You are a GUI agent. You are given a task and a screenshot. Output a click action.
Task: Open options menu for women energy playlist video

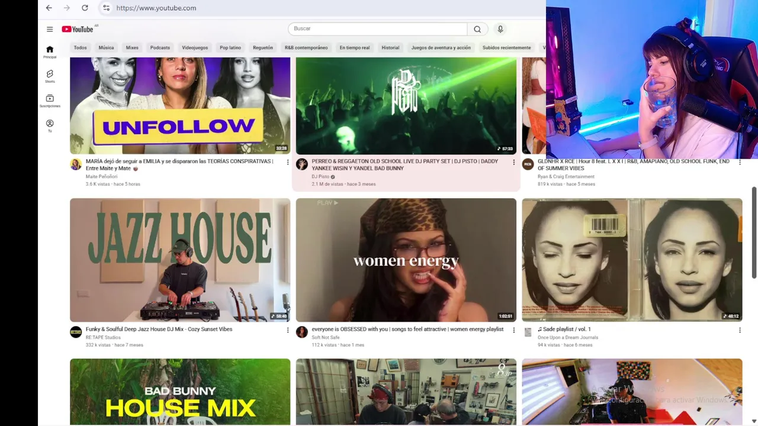pos(513,330)
